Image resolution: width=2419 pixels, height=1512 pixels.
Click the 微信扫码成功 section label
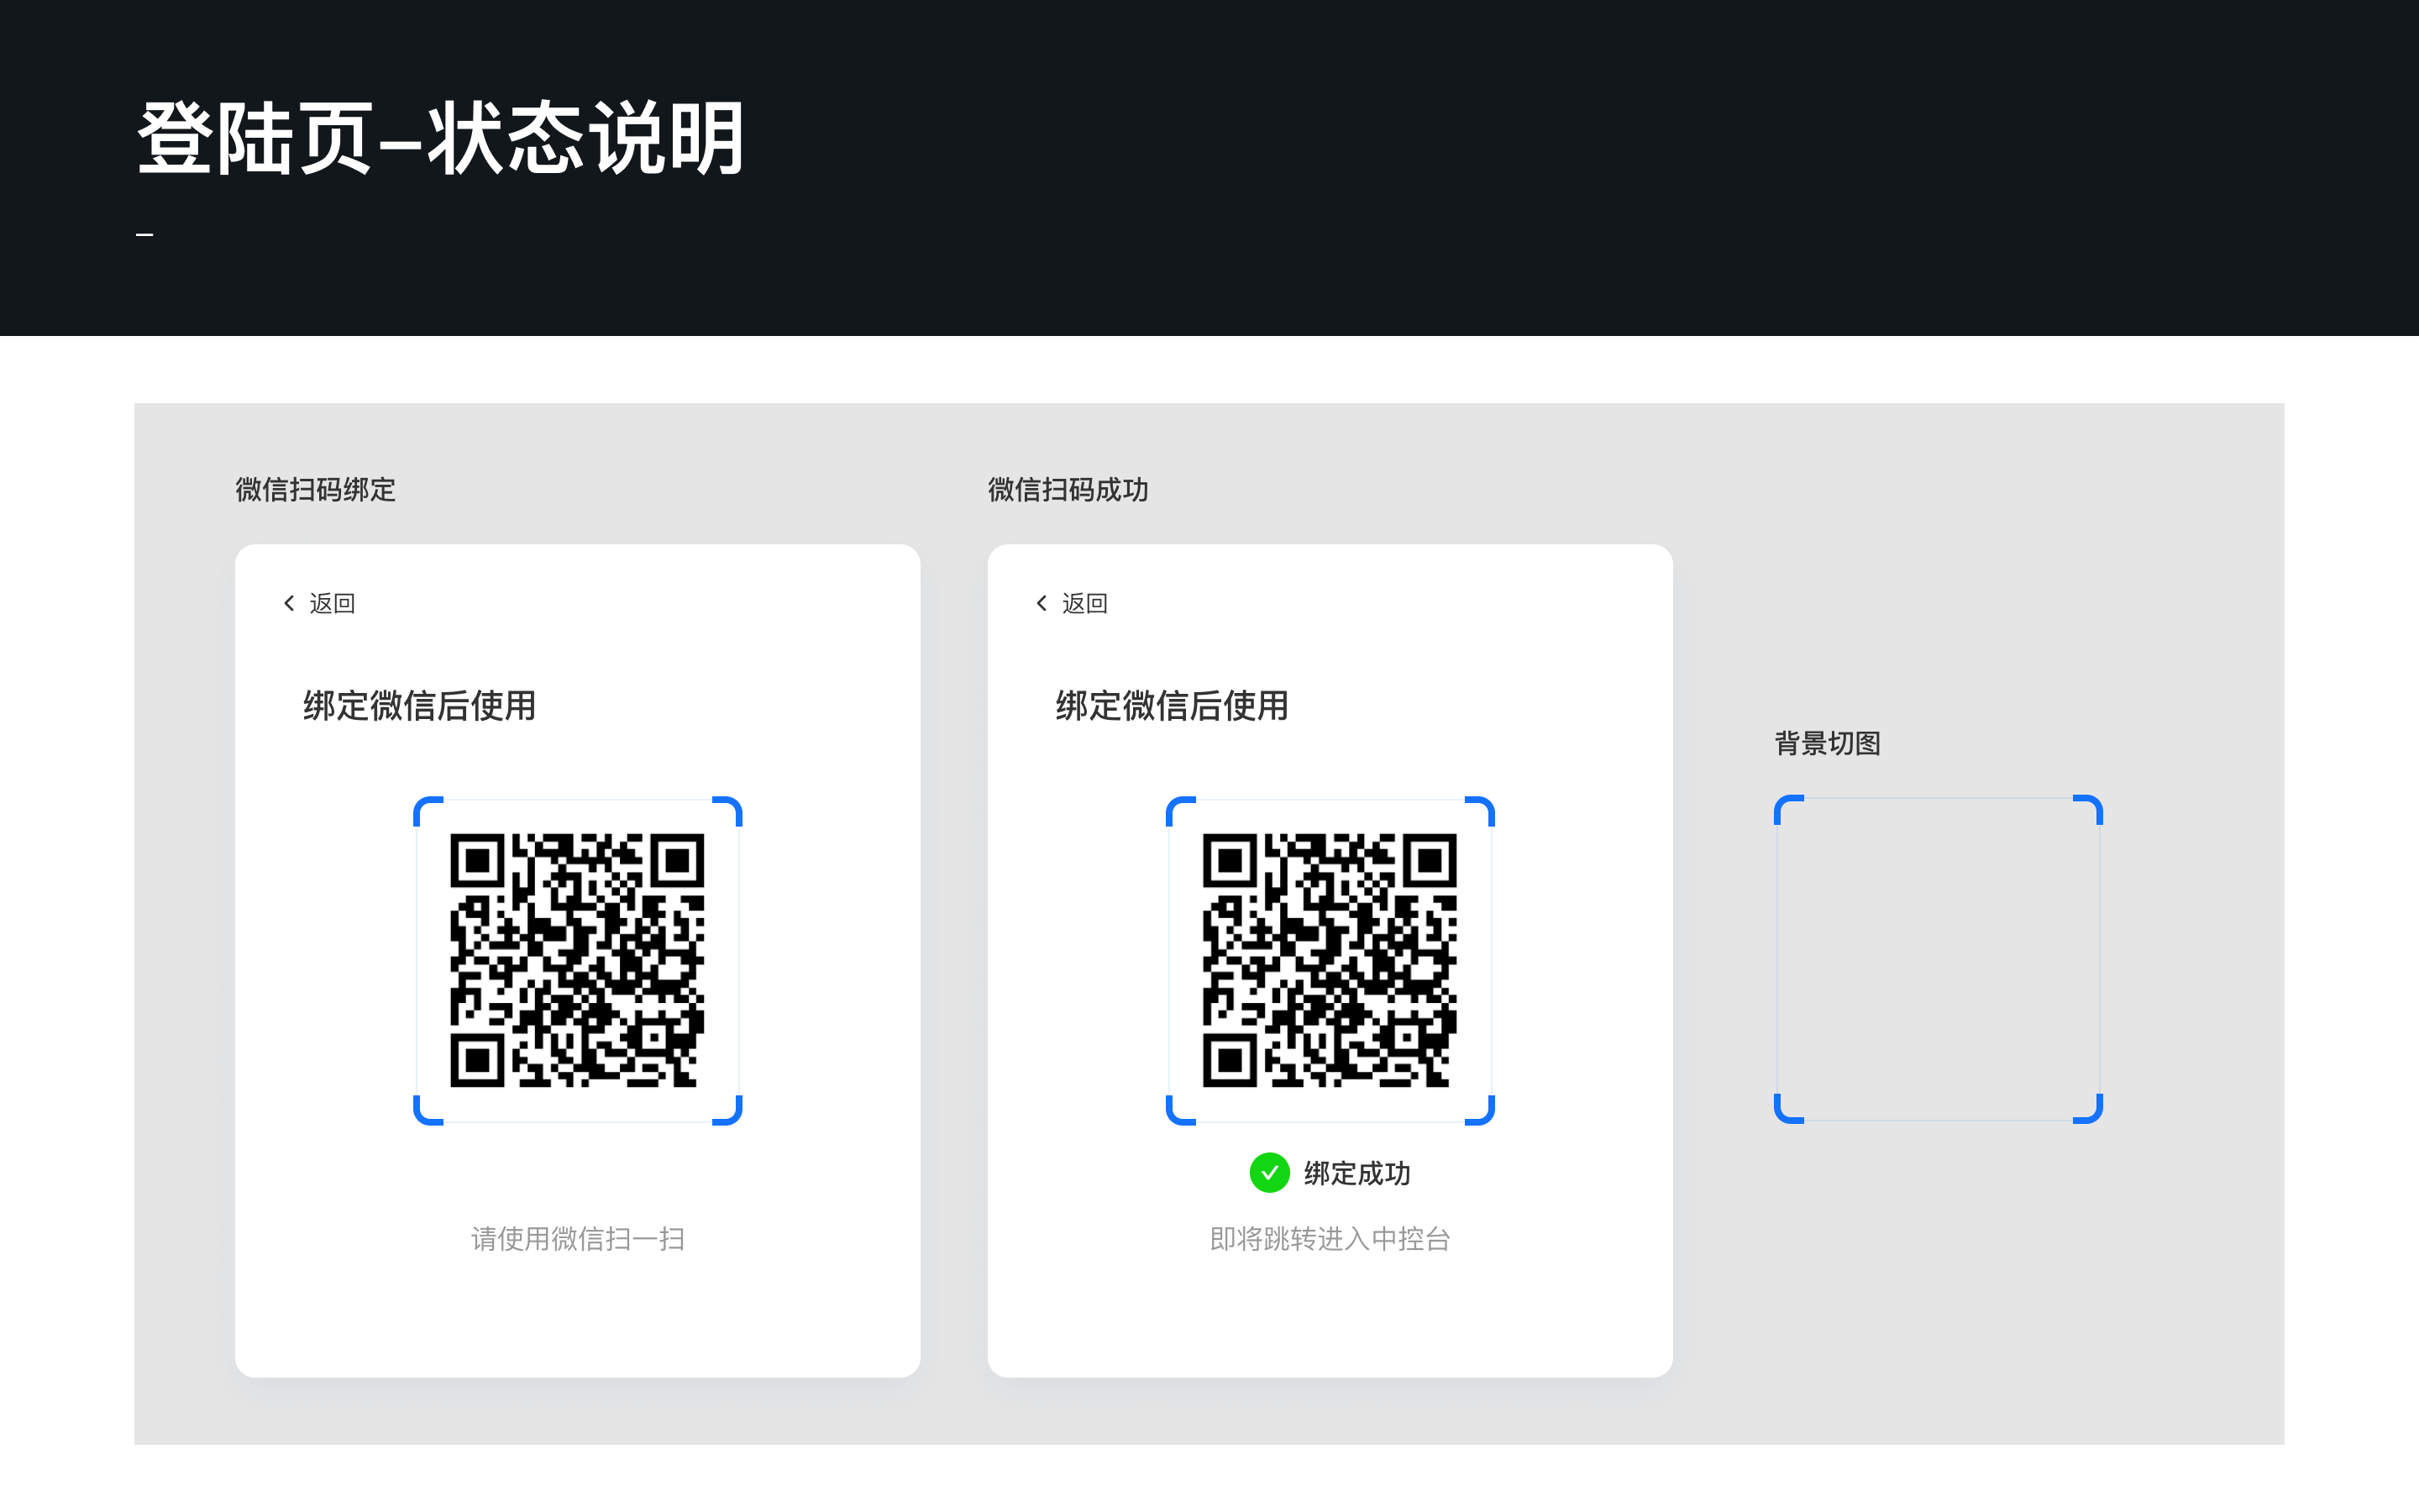[1068, 490]
